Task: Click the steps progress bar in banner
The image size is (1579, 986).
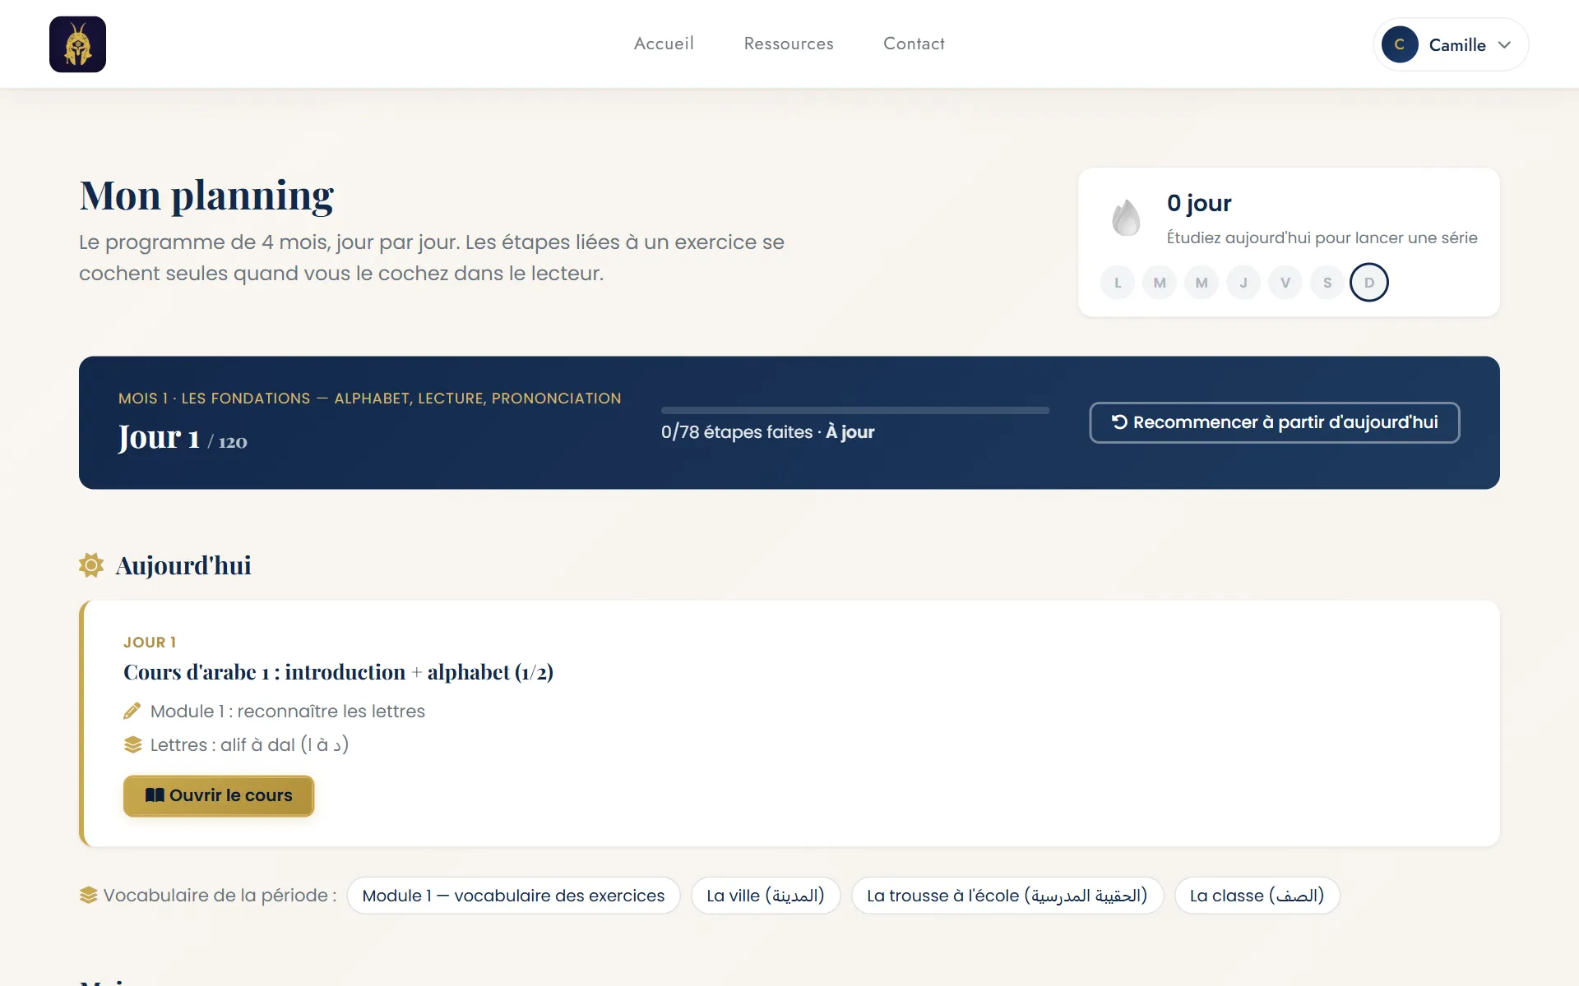Action: [x=855, y=410]
